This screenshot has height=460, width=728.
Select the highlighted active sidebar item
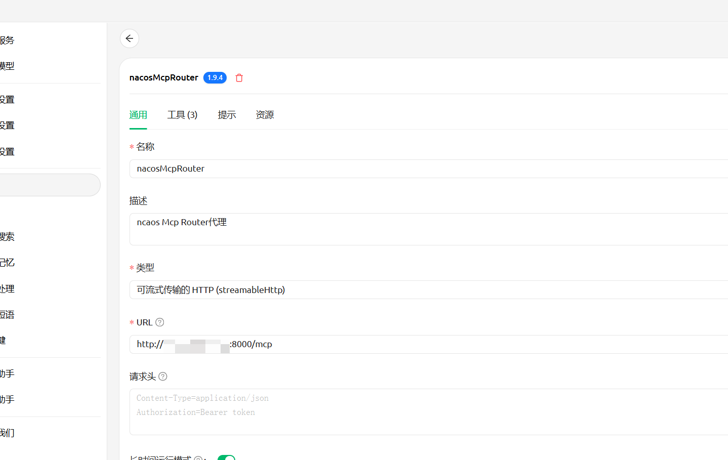[50, 185]
